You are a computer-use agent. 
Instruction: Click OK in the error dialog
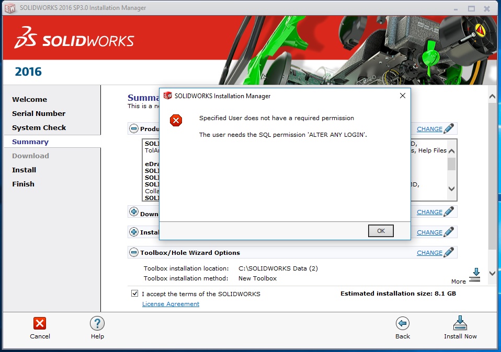[381, 231]
